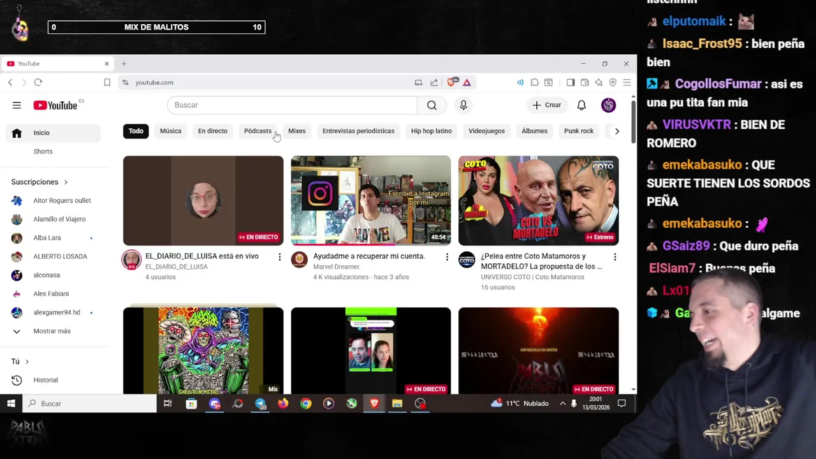
Task: Show more filter chips with right arrow
Action: pos(616,131)
